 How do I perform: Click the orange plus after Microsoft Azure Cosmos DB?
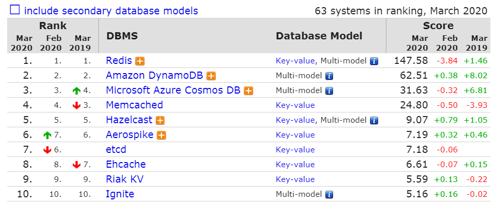click(249, 91)
